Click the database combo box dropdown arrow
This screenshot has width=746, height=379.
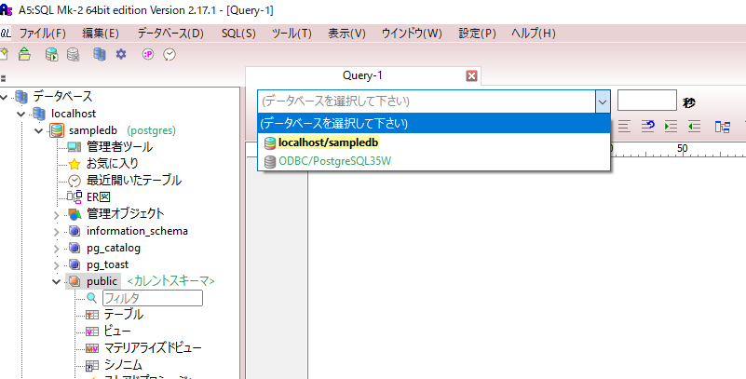pyautogui.click(x=603, y=102)
